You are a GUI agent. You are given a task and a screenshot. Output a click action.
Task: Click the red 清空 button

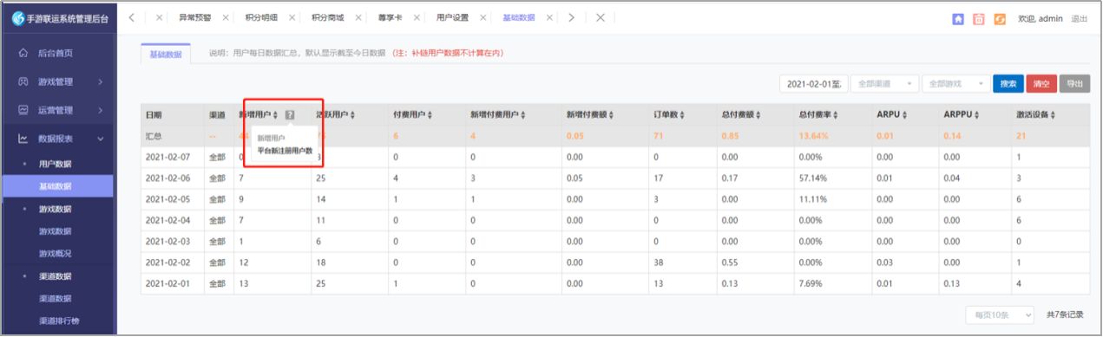1041,83
